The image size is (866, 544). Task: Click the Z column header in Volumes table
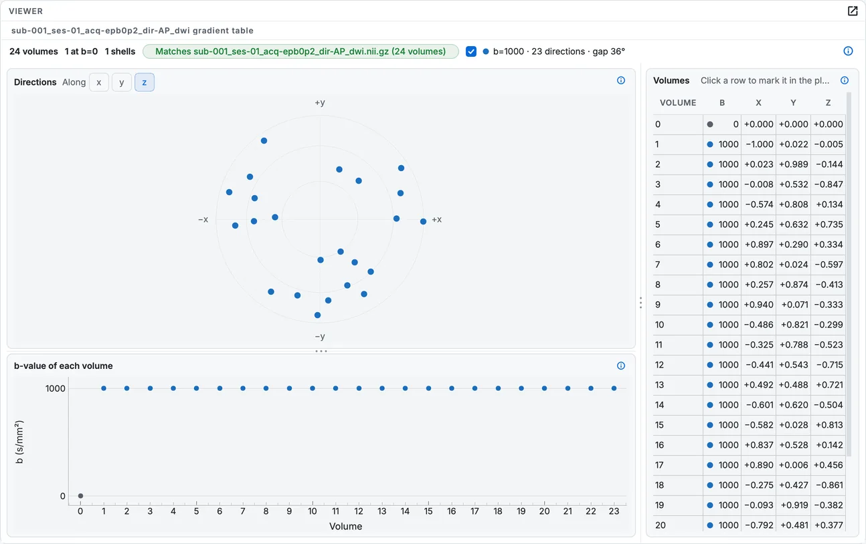[x=828, y=103]
